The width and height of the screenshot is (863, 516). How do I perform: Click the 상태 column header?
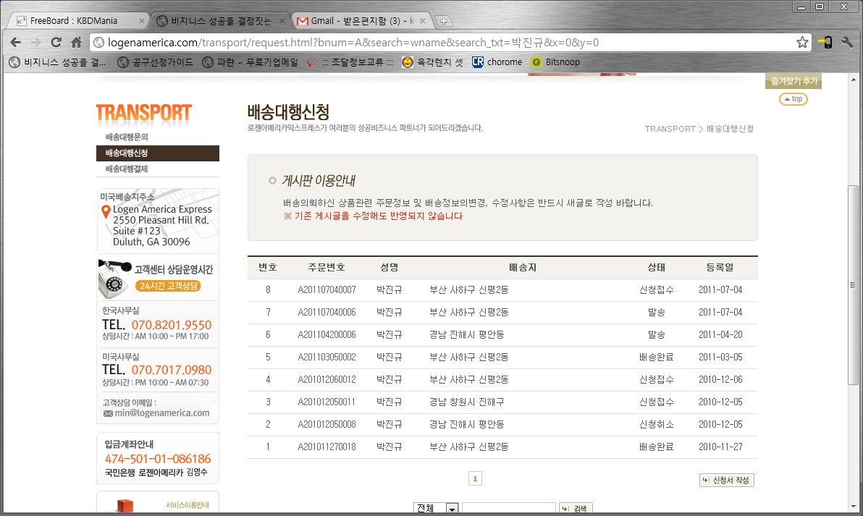point(656,267)
